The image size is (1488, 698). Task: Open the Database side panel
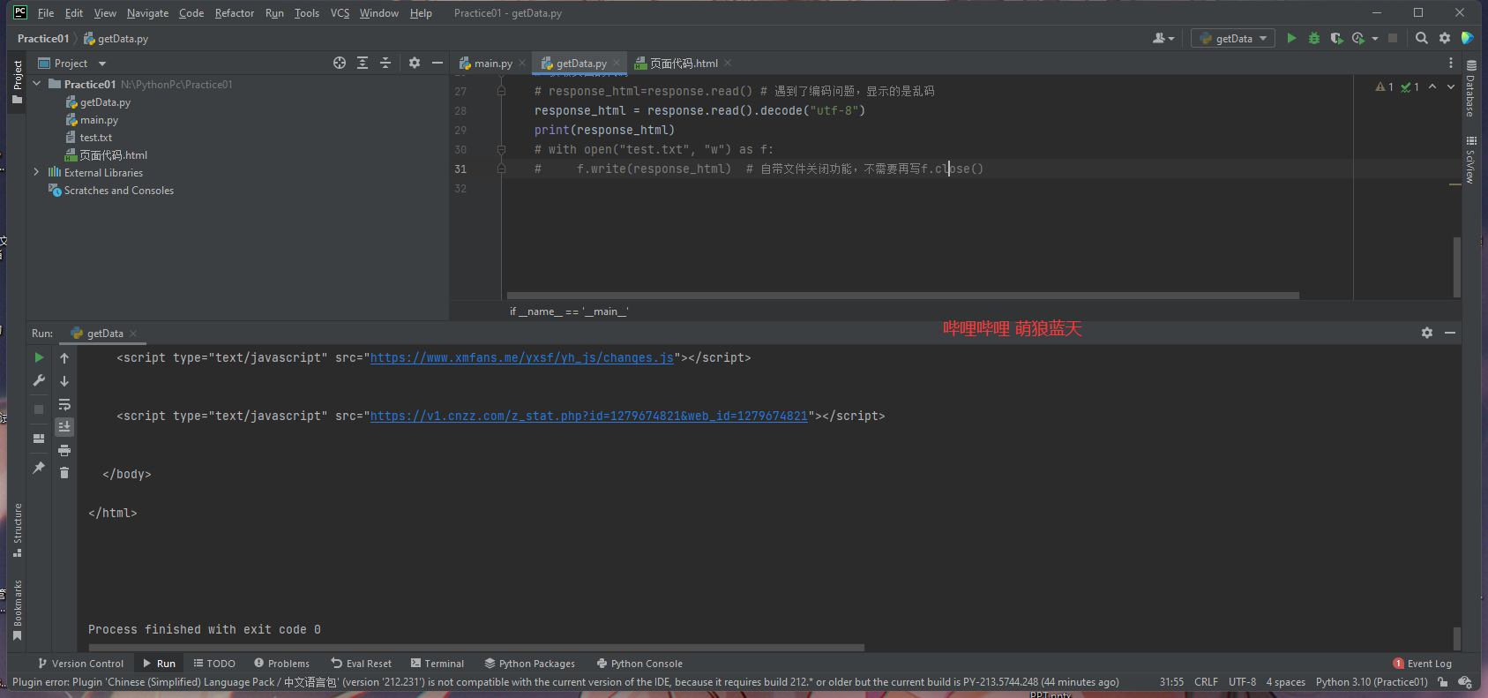coord(1471,89)
